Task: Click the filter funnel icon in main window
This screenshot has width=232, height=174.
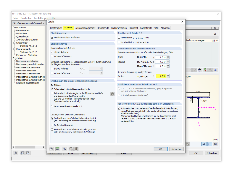Action: click(195, 70)
